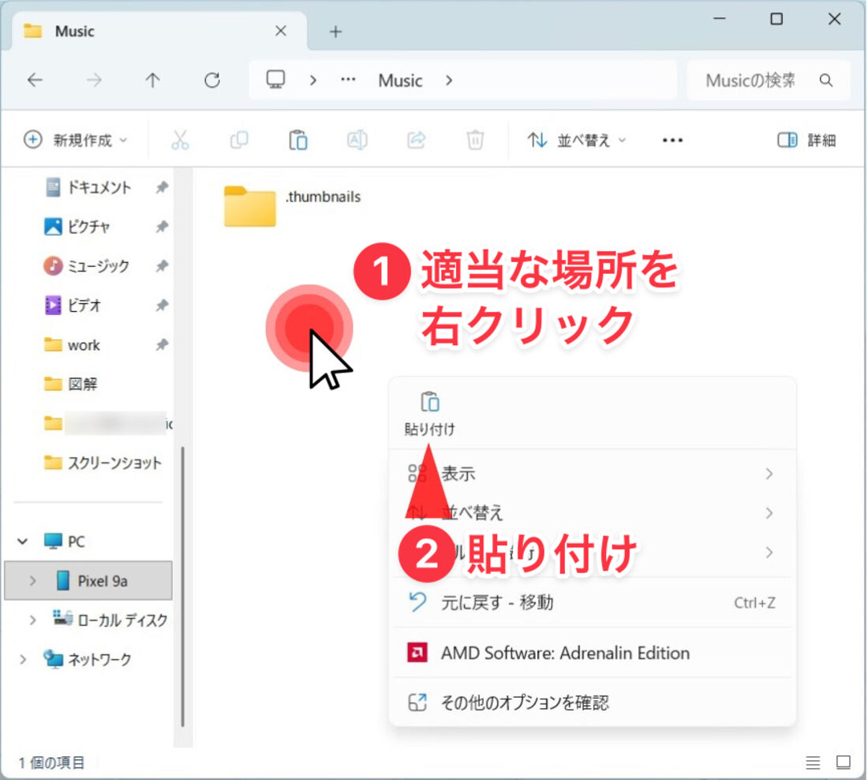Open the .thumbnails folder icon
Viewport: 868px width, 780px height.
pyautogui.click(x=249, y=206)
